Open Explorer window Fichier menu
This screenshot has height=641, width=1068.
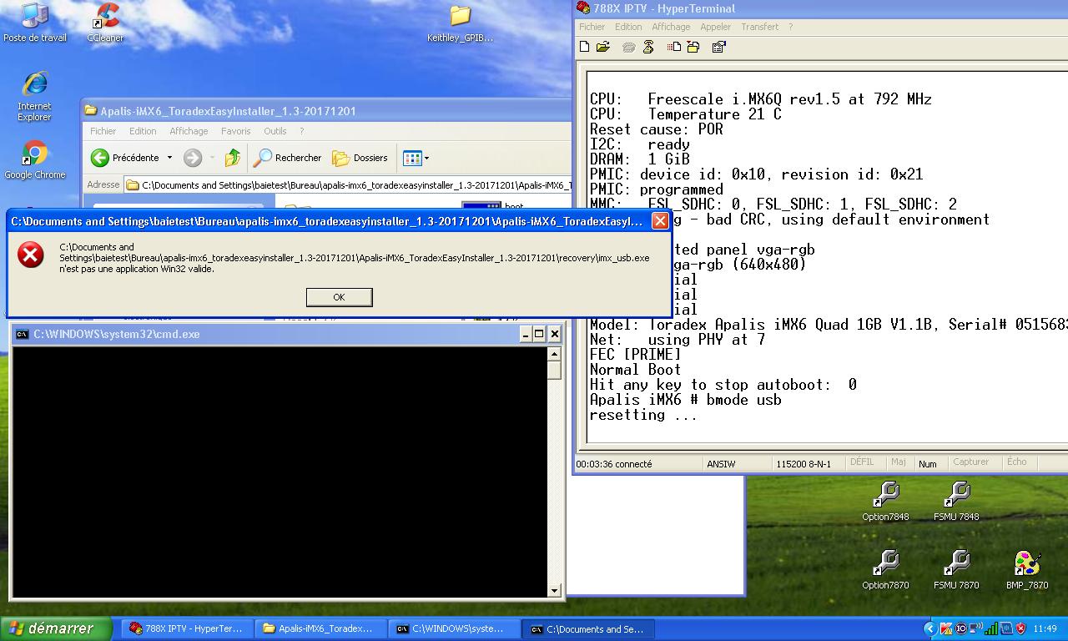pos(103,131)
